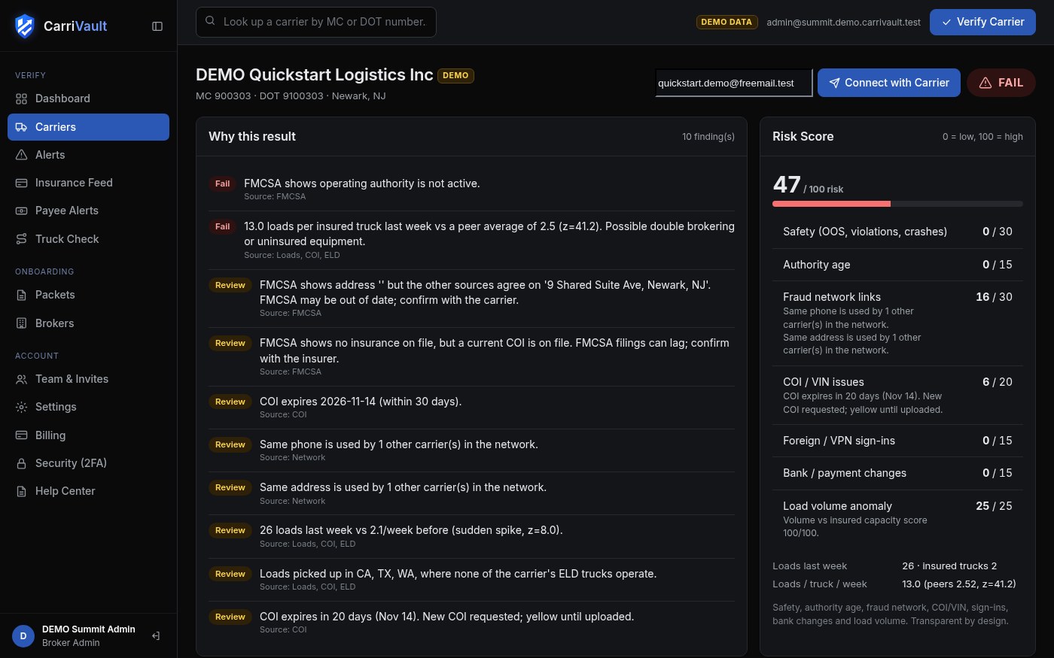Click the 'FMCSA shows operating authority is not active' finding
Viewport: 1054px width, 658px height.
[472, 189]
